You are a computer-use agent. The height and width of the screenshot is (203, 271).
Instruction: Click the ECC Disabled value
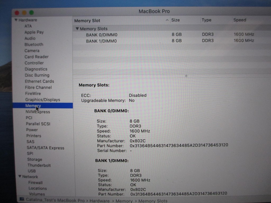(138, 95)
